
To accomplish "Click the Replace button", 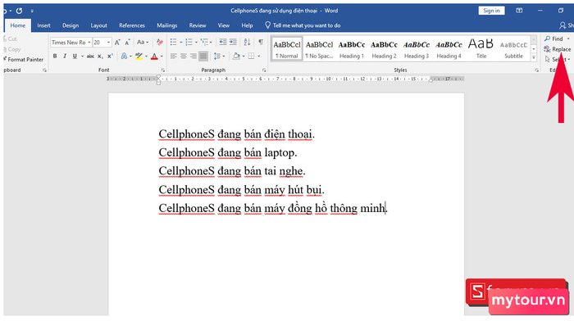I will [558, 49].
